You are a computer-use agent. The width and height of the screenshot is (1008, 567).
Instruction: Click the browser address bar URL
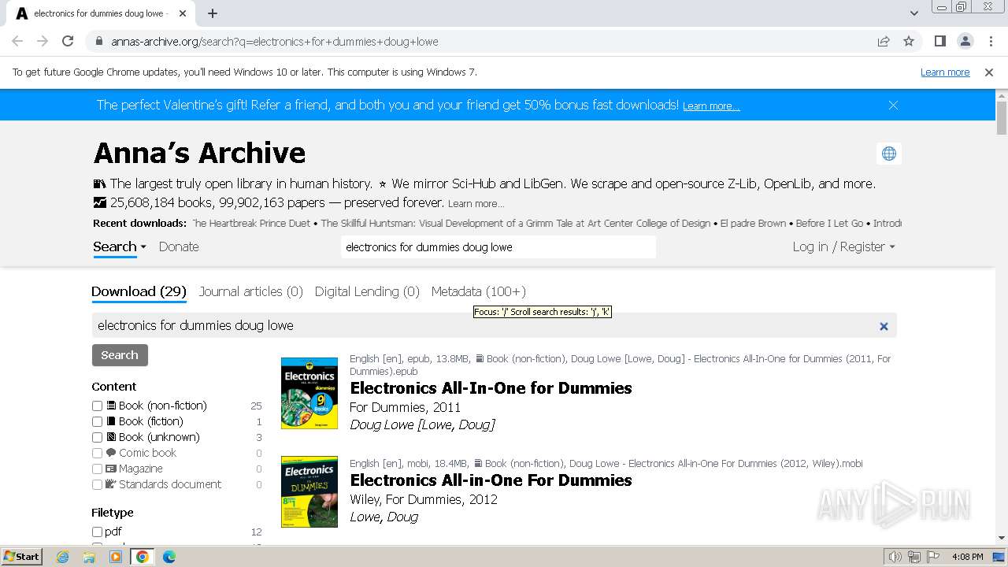(x=274, y=42)
